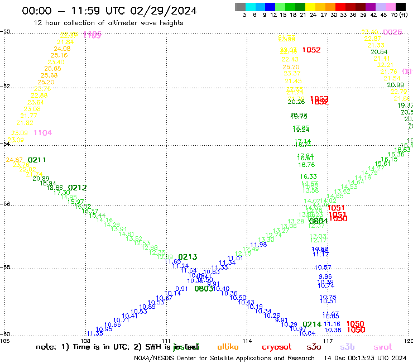
Task: Select the wave height value '20.99'
Action: [x=395, y=85]
